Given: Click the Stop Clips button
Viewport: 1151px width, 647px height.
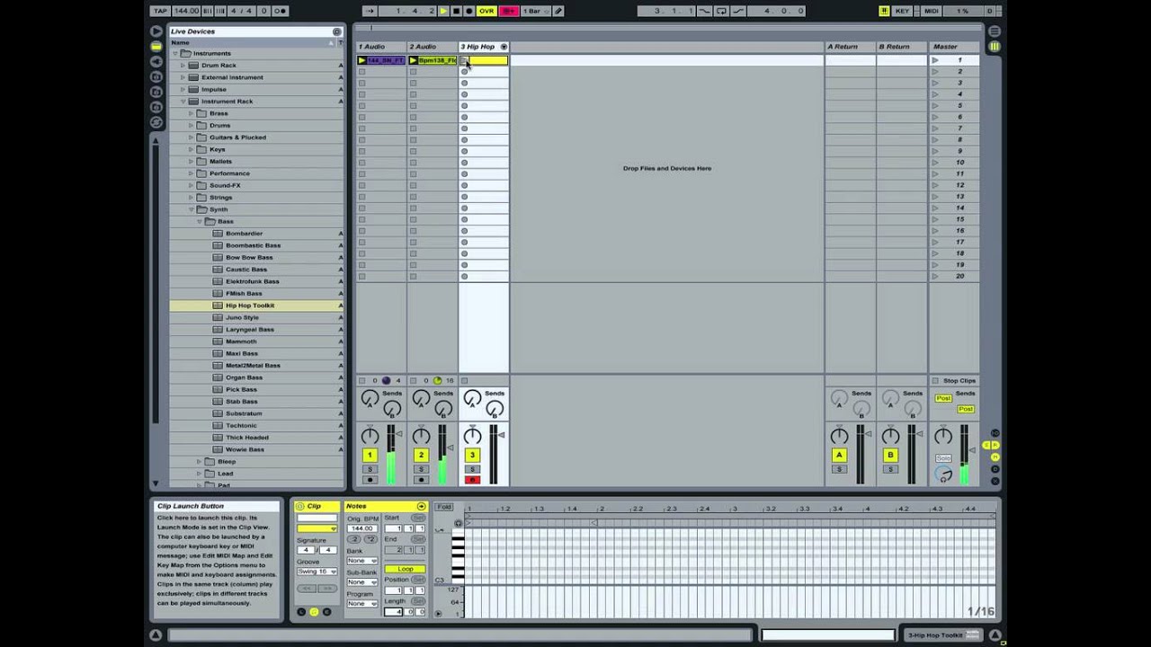Looking at the screenshot, I should coord(954,381).
